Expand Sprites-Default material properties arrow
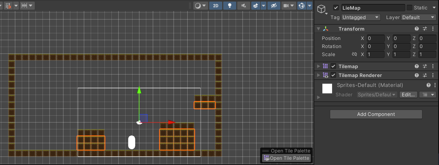The image size is (439, 165). 319,97
